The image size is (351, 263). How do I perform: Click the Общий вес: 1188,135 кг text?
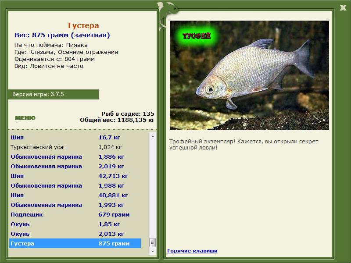(x=117, y=120)
